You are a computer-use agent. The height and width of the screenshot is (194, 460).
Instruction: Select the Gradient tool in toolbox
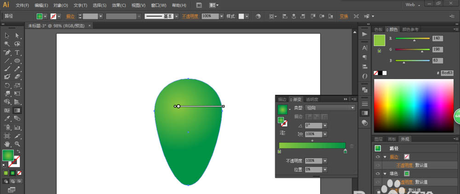click(17, 110)
